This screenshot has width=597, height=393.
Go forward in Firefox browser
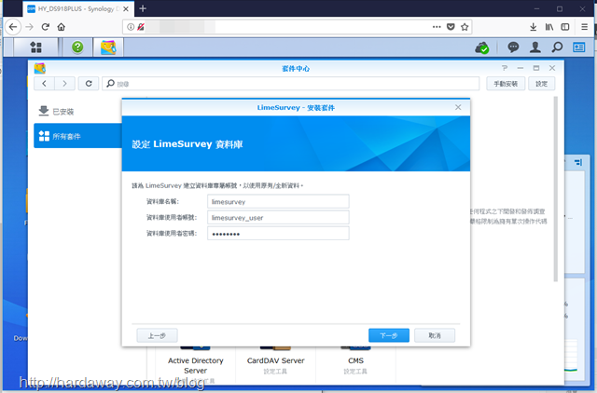tap(29, 27)
